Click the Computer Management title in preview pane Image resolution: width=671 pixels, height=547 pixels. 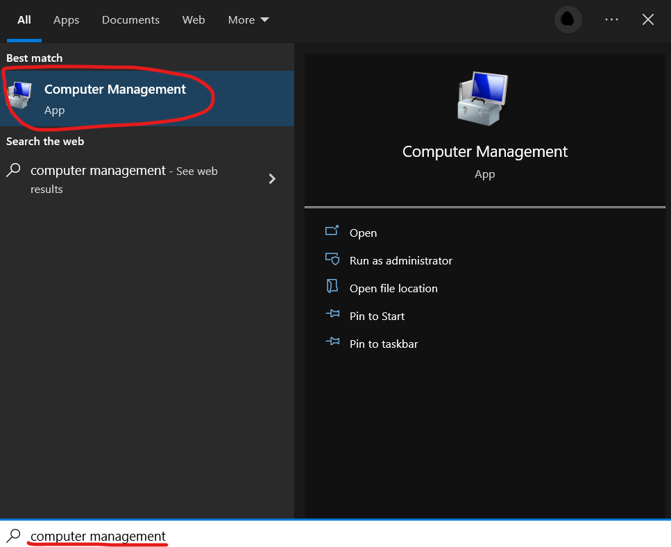(485, 151)
